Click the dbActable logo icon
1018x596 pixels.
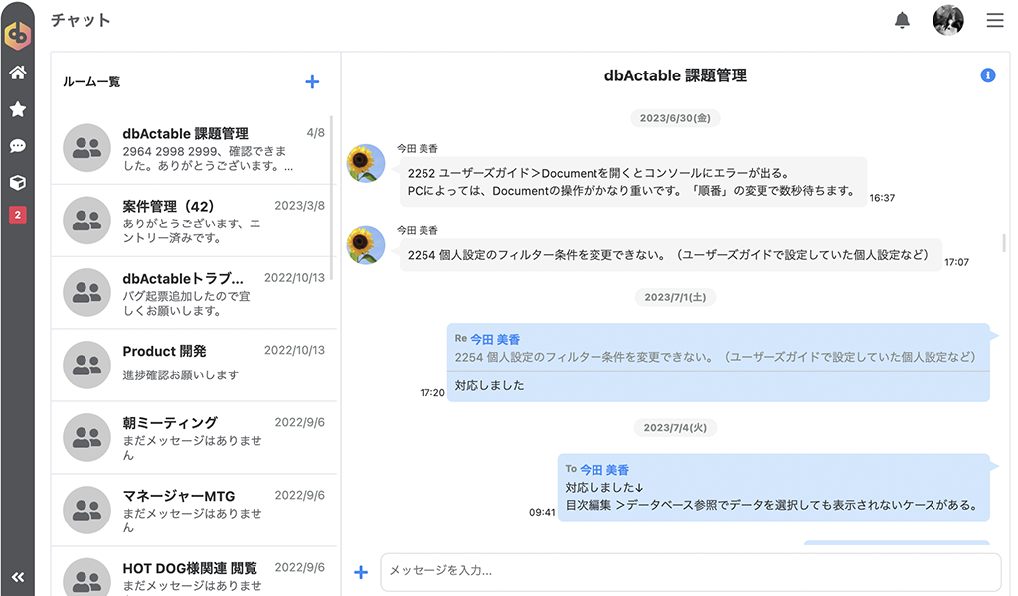[x=18, y=35]
